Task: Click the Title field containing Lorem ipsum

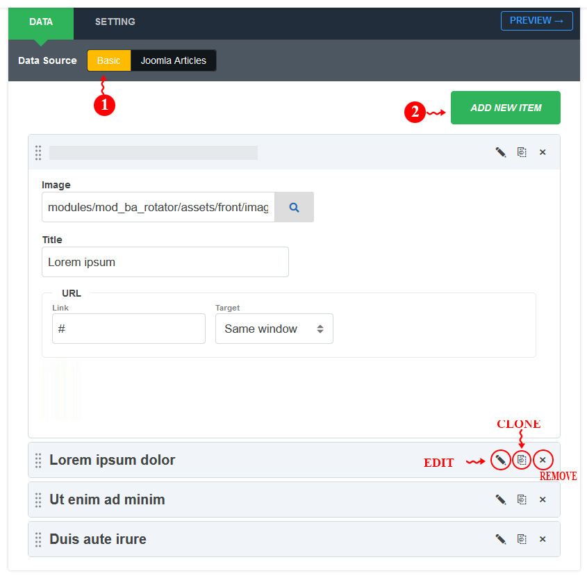Action: coord(165,262)
